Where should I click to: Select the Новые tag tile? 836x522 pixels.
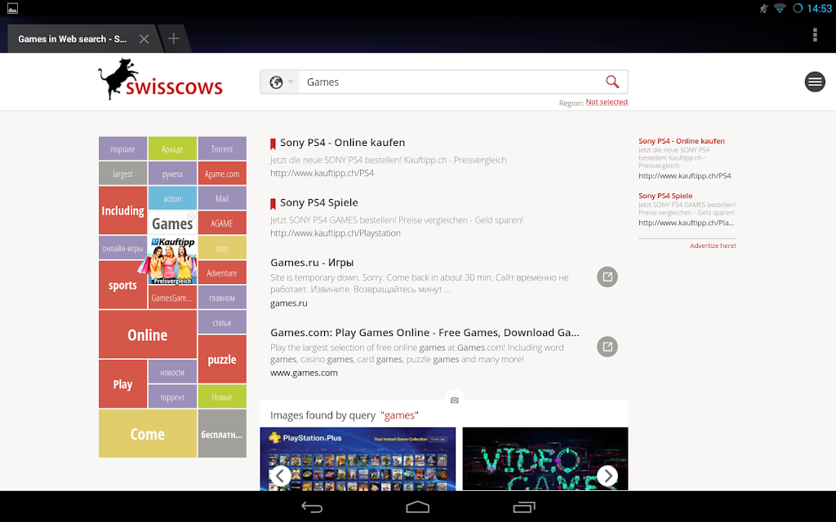coord(222,397)
